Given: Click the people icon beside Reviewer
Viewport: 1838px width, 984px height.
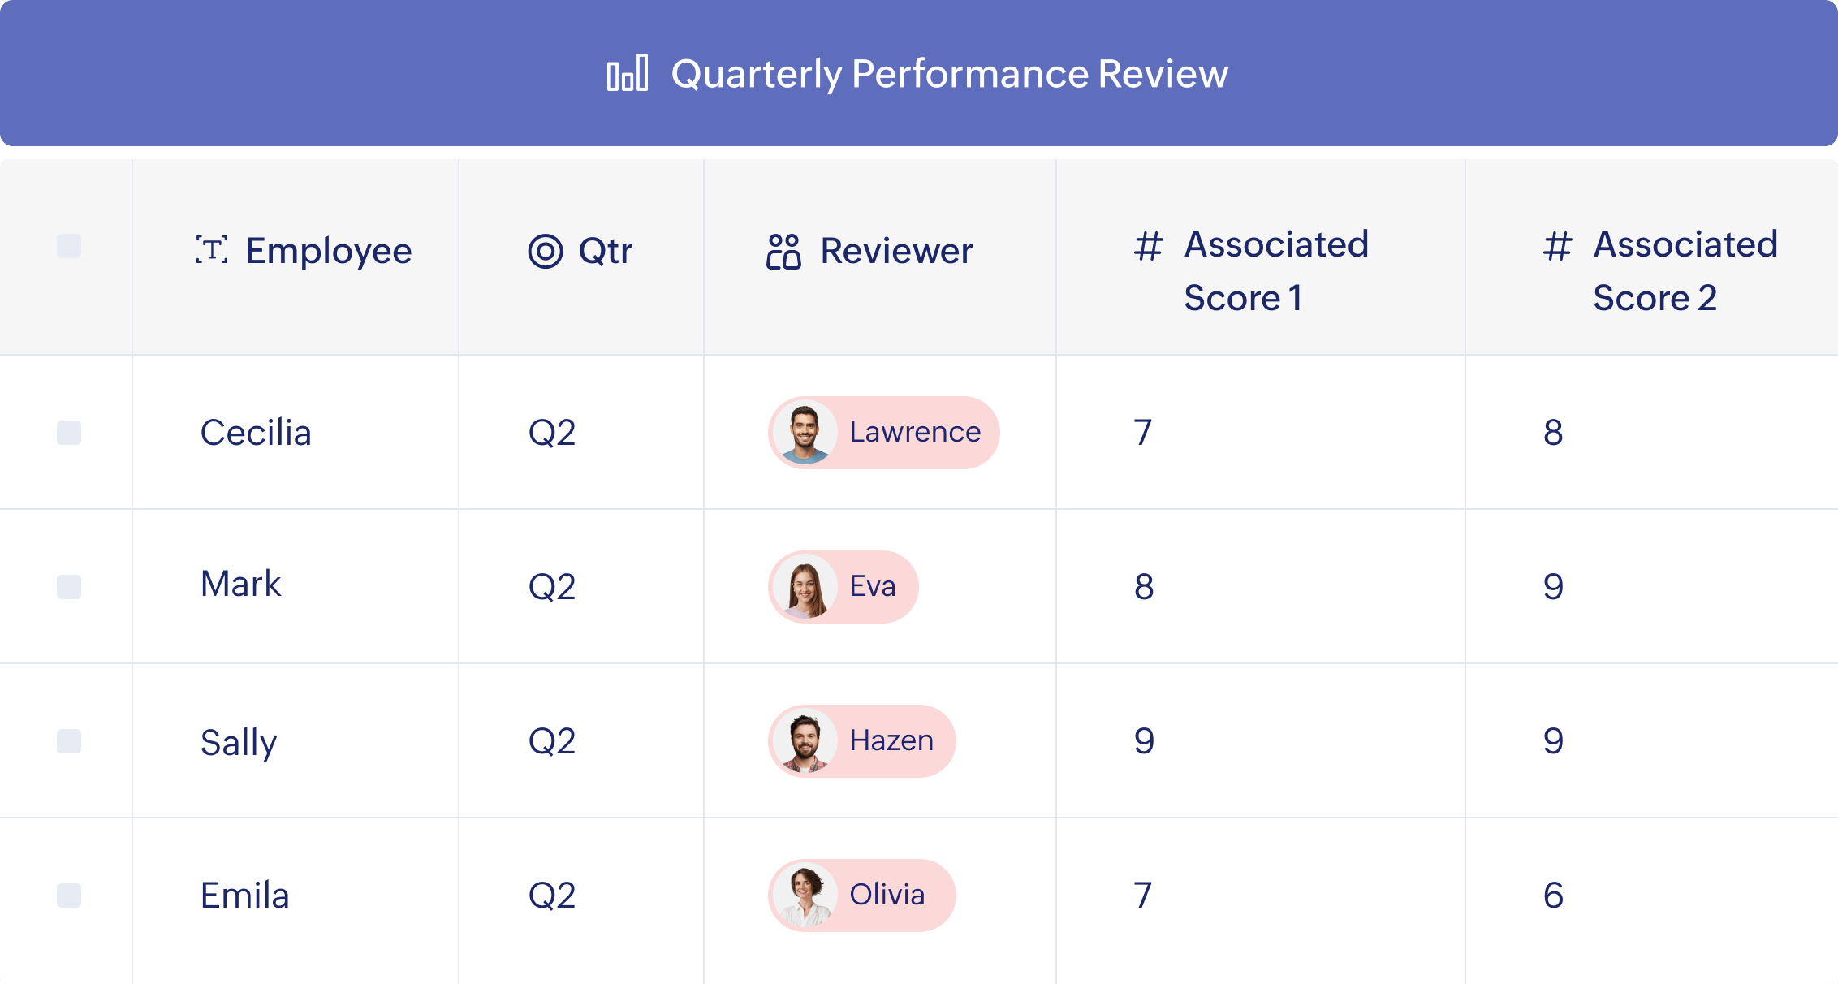Looking at the screenshot, I should (783, 252).
